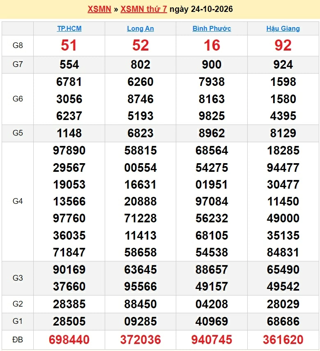Select Long An special prize 372036
The height and width of the screenshot is (351, 320).
140,339
